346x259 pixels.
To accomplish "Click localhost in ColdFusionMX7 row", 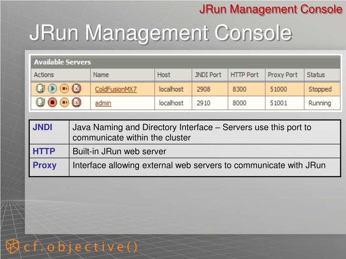I will [171, 89].
